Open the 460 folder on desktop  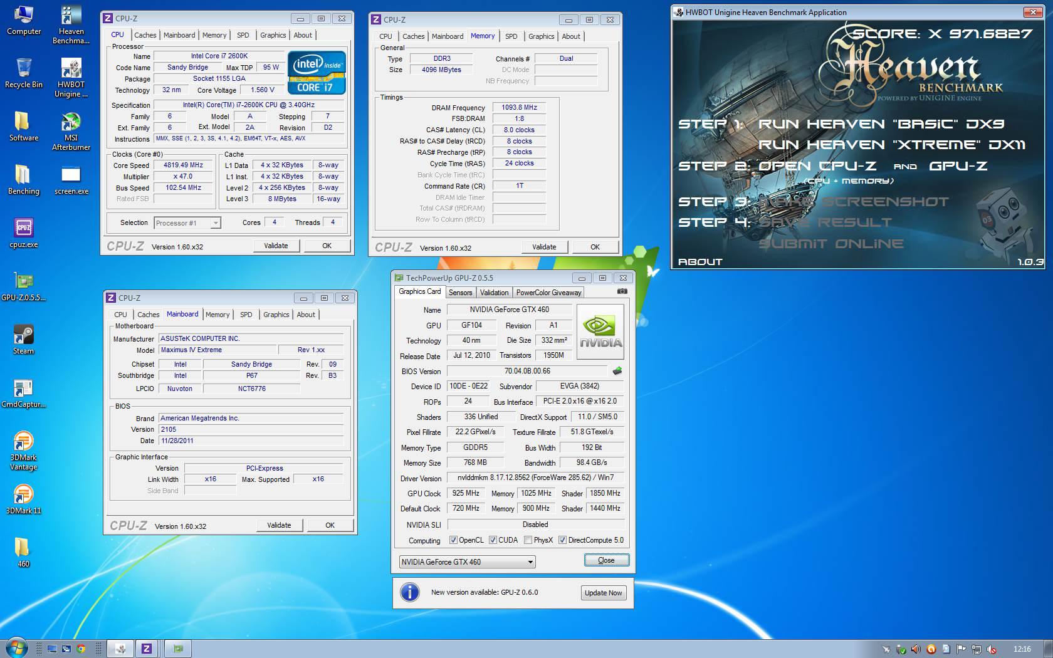point(23,553)
